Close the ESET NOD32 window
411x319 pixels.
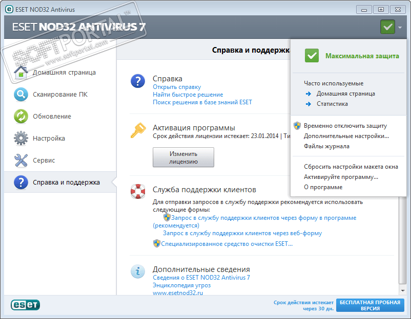398,9
